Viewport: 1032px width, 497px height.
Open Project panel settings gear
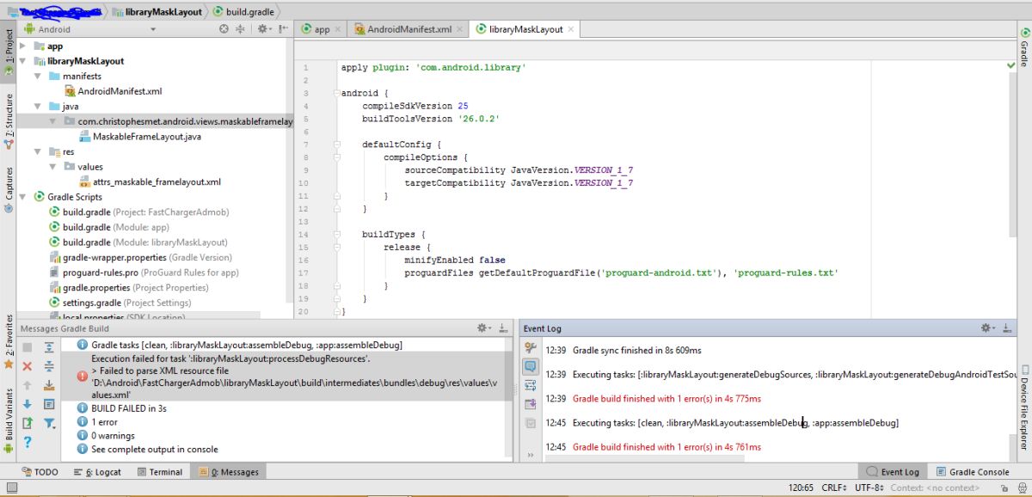coord(264,29)
